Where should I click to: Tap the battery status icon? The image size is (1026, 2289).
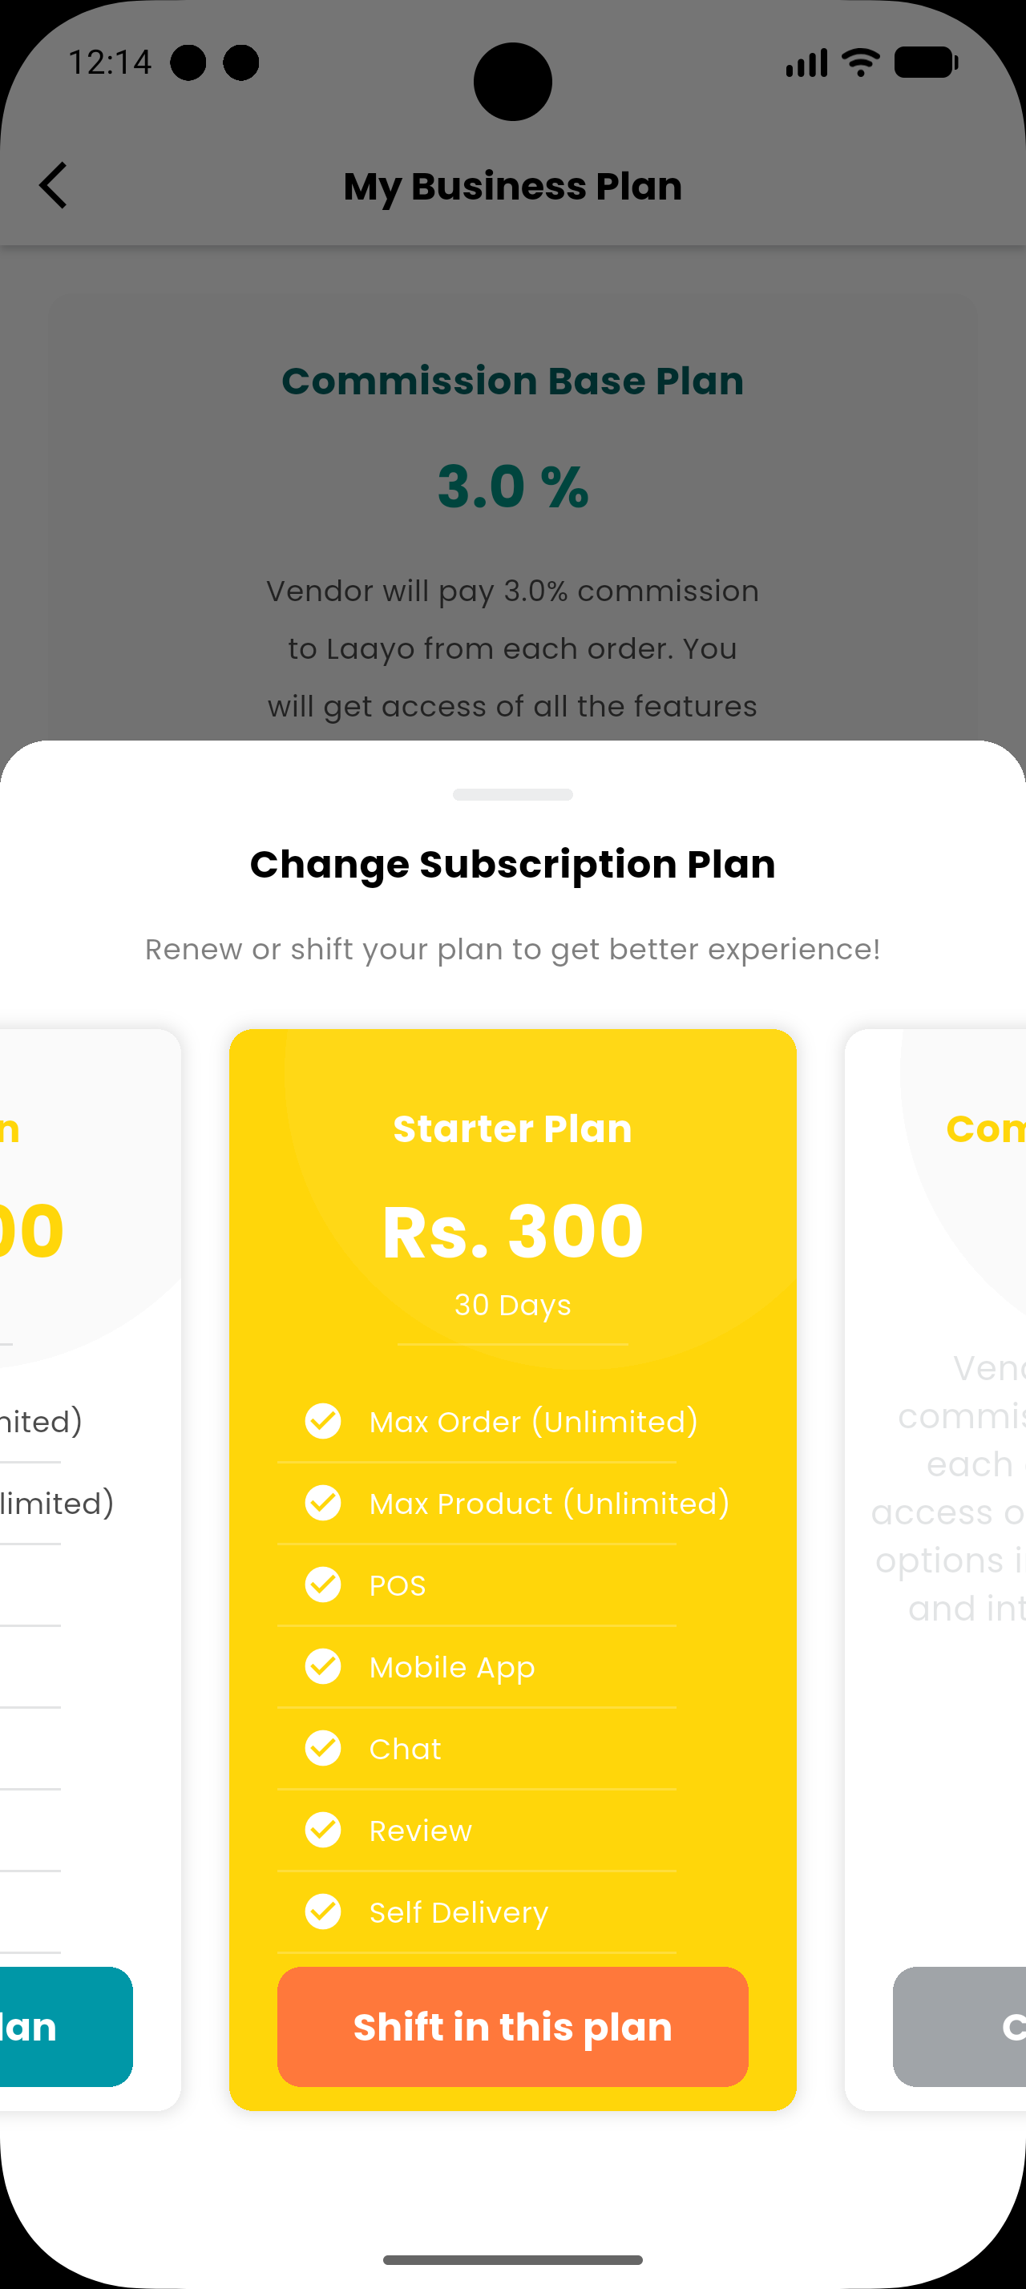926,63
